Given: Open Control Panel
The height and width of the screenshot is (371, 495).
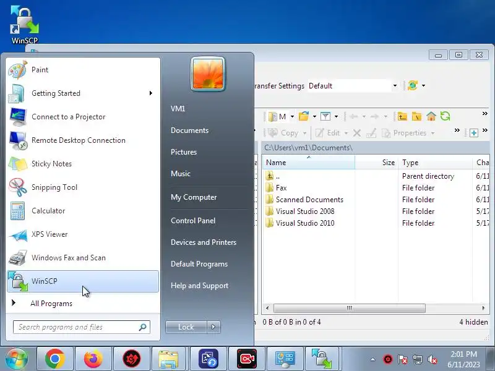Looking at the screenshot, I should click(x=193, y=221).
